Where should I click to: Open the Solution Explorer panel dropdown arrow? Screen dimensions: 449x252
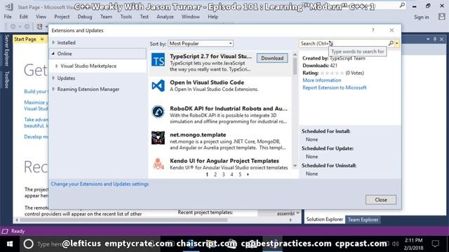click(428, 39)
